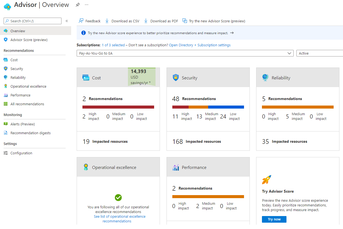The image size is (343, 229).
Task: Click 48 Recommendations in Security card
Action: [x=194, y=99]
